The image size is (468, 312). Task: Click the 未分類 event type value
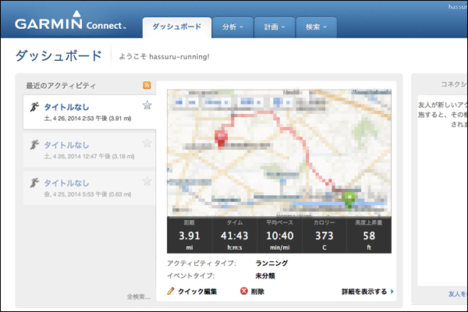pyautogui.click(x=265, y=275)
